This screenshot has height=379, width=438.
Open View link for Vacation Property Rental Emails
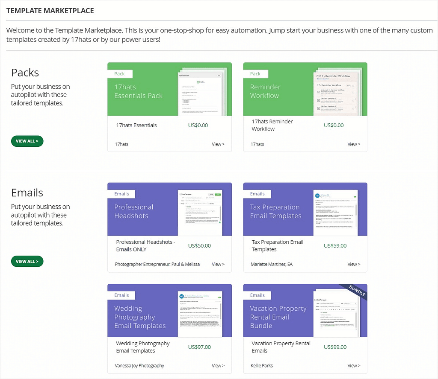point(354,366)
